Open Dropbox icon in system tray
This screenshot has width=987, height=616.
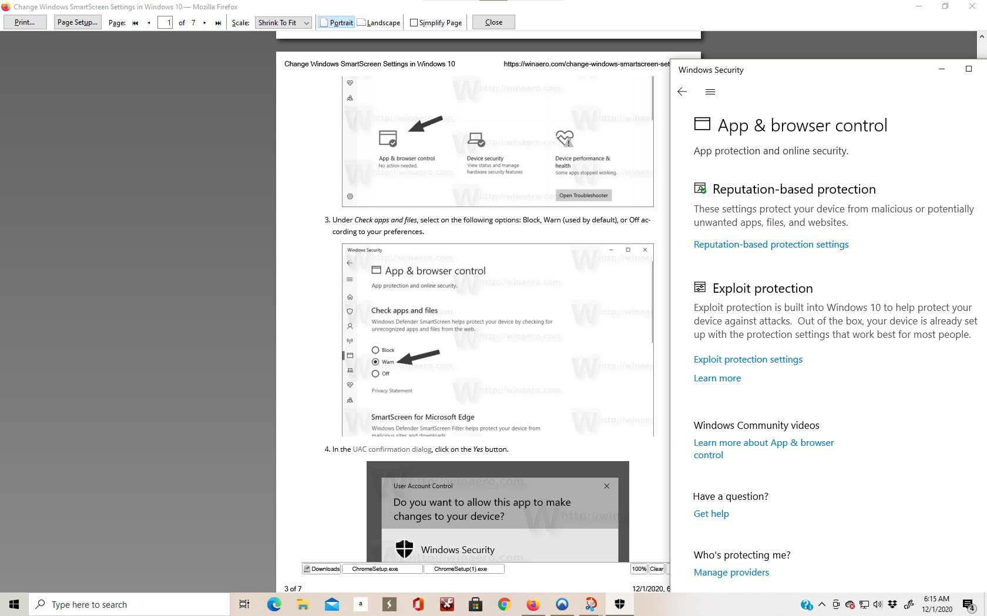pyautogui.click(x=892, y=604)
